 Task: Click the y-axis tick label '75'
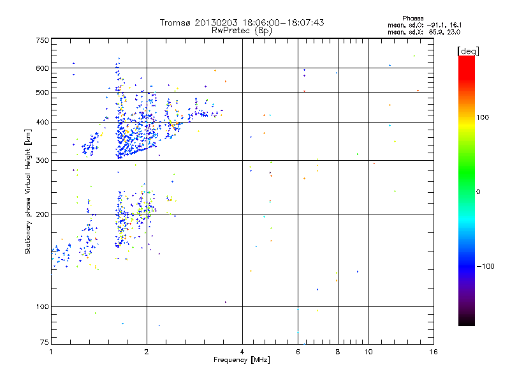45,342
